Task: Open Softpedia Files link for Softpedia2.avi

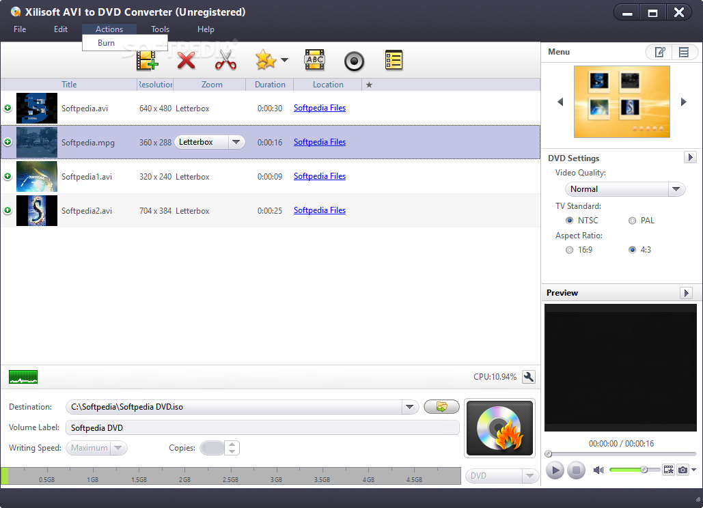Action: click(x=320, y=210)
